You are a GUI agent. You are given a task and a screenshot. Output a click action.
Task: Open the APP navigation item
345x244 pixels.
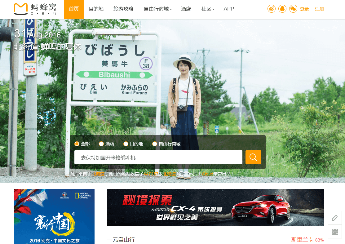point(229,9)
